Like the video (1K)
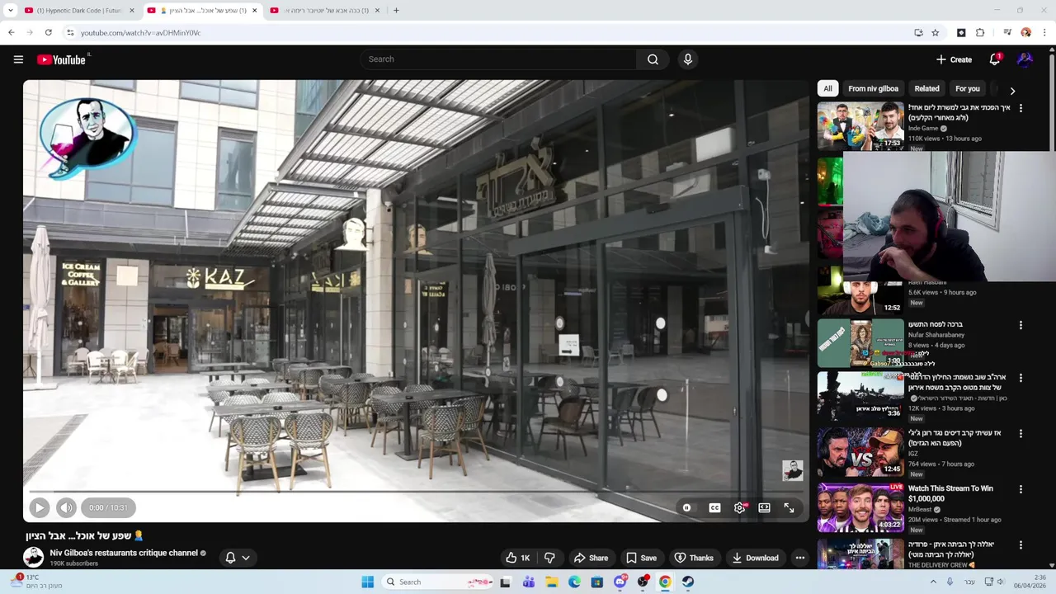 518,558
